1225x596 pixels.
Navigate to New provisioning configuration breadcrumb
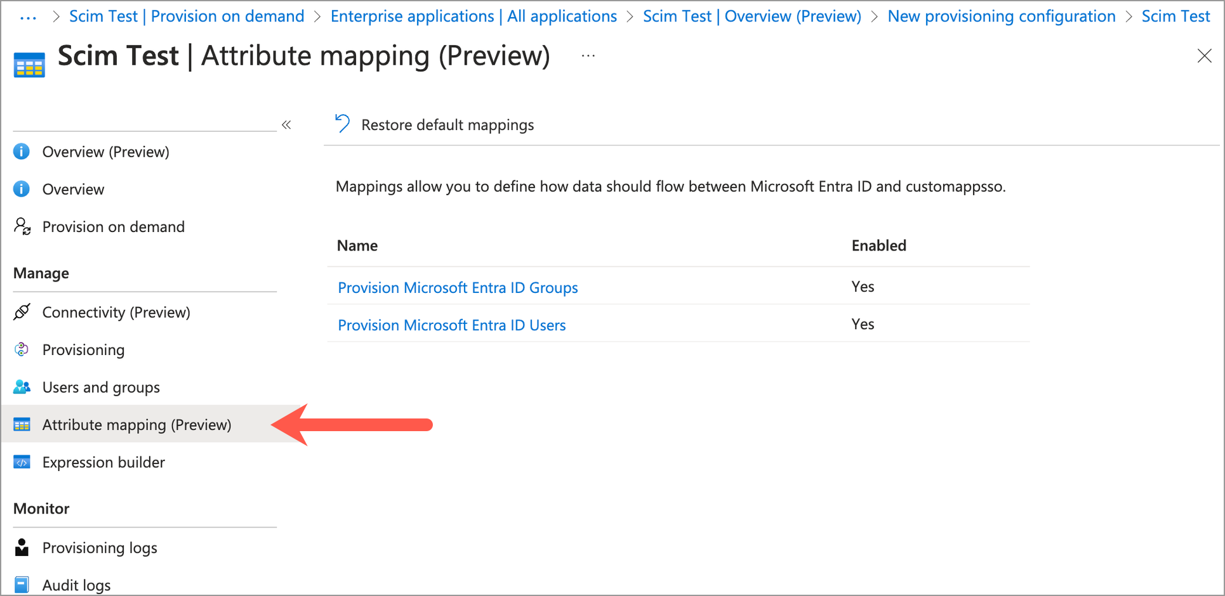click(x=1001, y=16)
